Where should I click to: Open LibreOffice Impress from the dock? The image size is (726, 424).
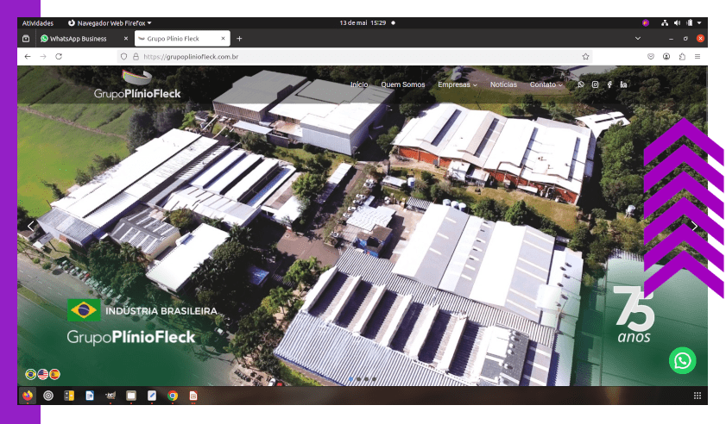(193, 396)
